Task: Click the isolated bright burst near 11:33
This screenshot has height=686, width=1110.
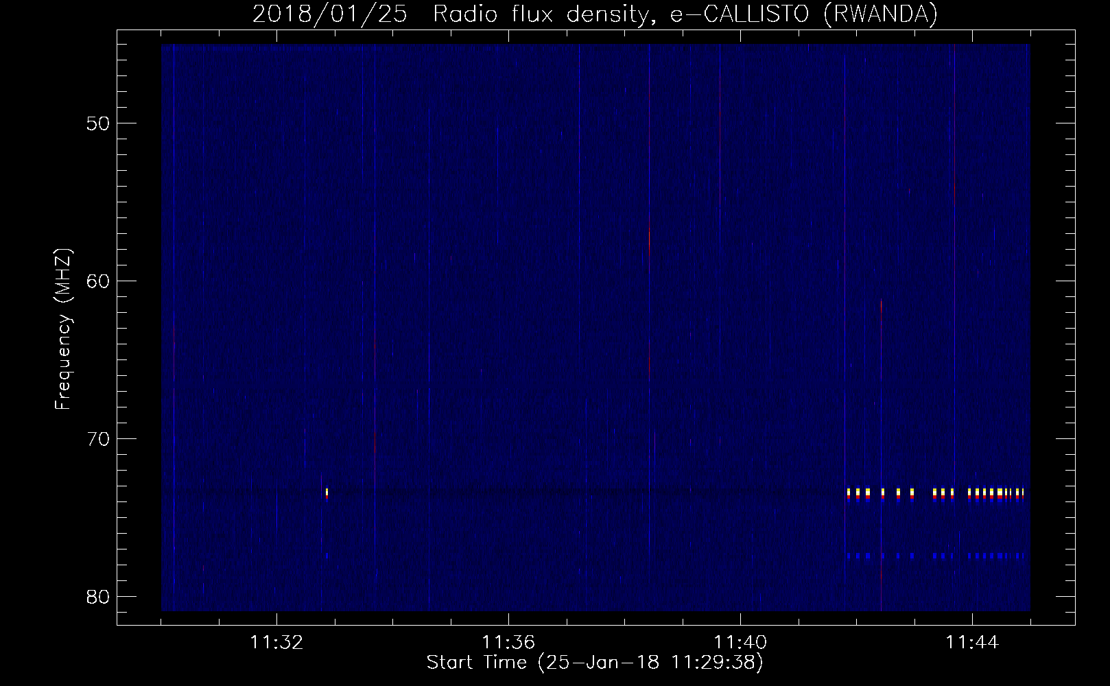Action: point(327,493)
